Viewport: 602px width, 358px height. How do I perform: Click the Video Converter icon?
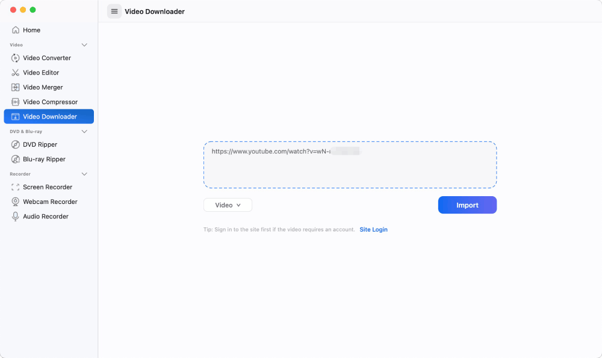16,58
